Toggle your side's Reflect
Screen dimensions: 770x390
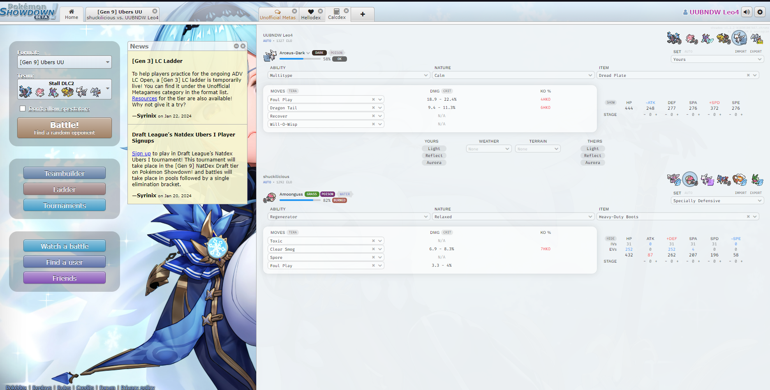(434, 156)
